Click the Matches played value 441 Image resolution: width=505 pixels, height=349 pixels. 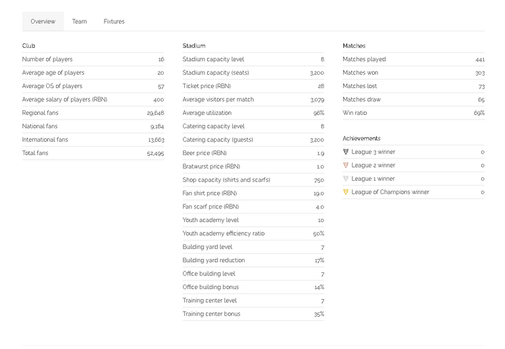(x=480, y=60)
